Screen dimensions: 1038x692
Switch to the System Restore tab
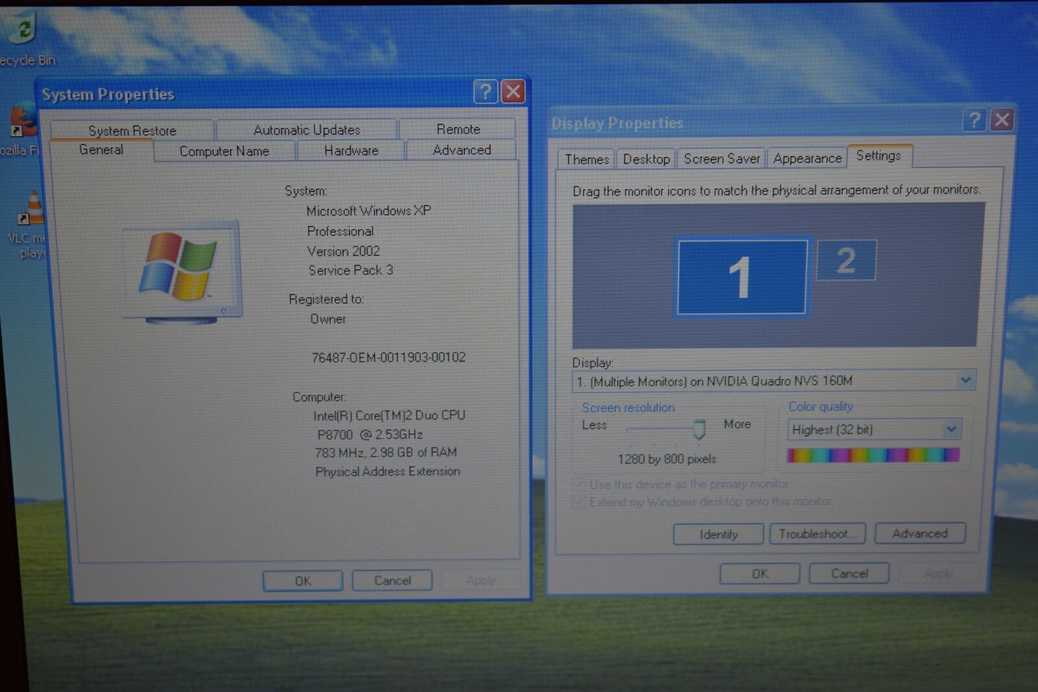point(132,130)
